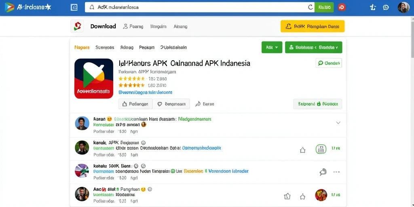Click the address bar search field
The width and height of the screenshot is (414, 207).
tap(200, 7)
